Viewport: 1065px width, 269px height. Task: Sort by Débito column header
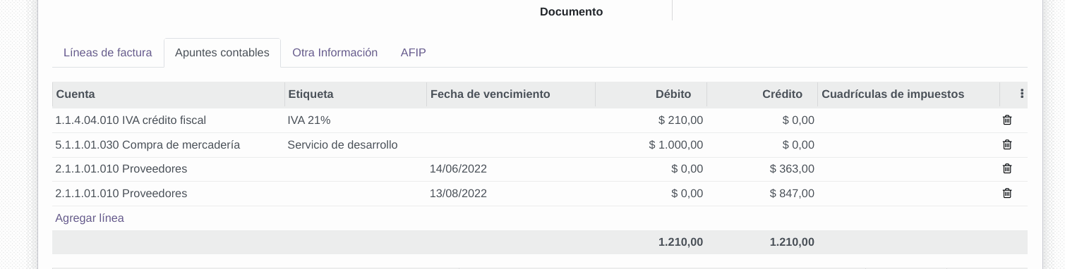click(651, 94)
